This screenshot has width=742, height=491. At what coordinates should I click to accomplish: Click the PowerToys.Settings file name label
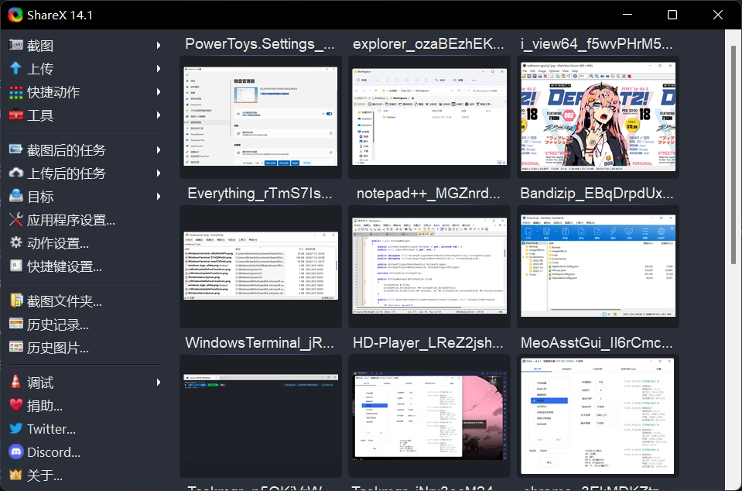coord(260,44)
